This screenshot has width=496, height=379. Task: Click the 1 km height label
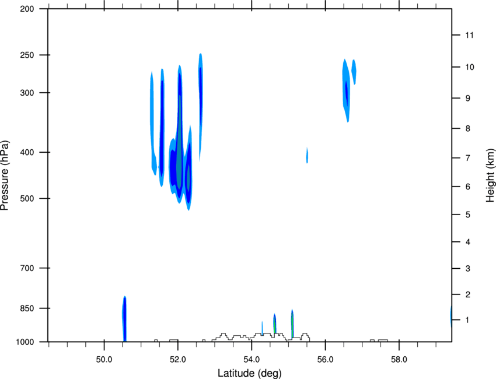pyautogui.click(x=468, y=320)
